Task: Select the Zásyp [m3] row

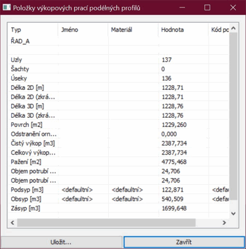Action: [118, 208]
